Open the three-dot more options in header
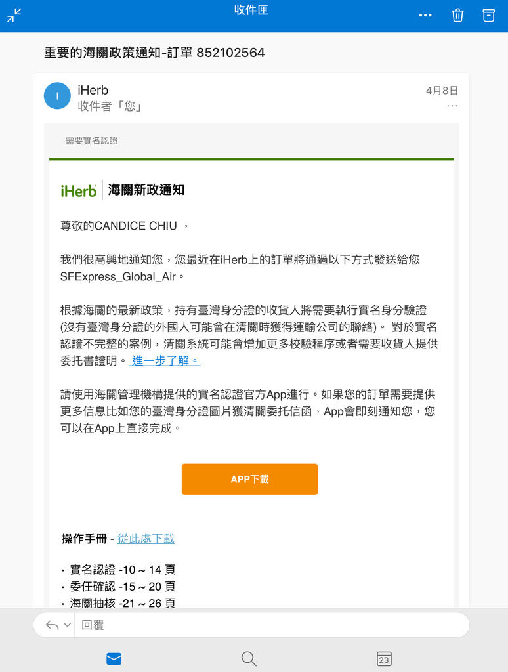The height and width of the screenshot is (672, 508). click(x=425, y=15)
